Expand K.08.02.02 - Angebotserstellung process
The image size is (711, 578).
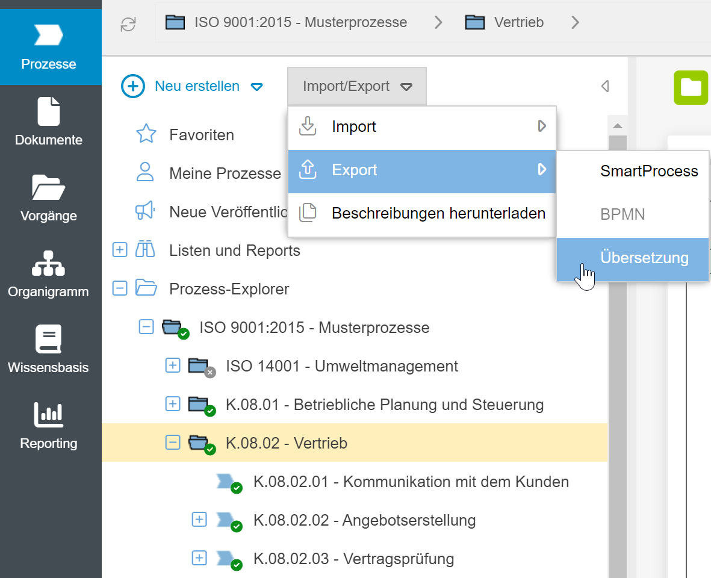(199, 520)
